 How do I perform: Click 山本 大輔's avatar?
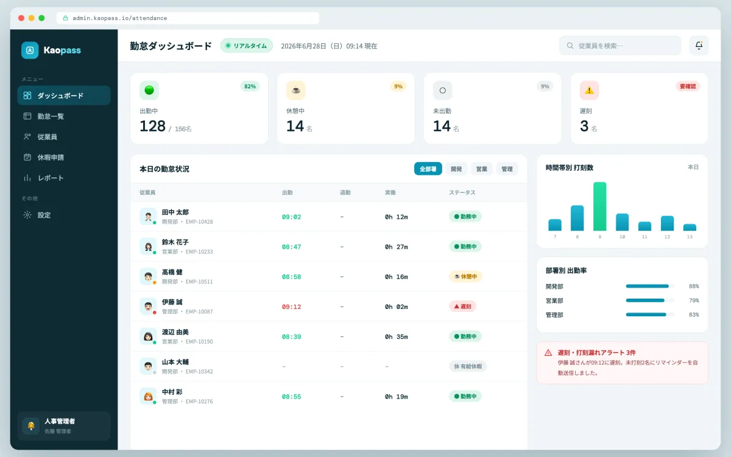tap(148, 366)
